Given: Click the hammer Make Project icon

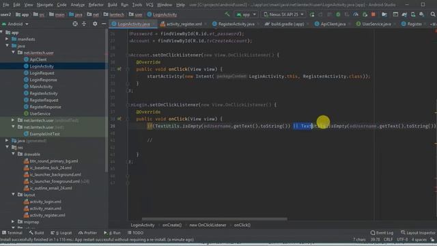Looking at the screenshot, I should 227,14.
